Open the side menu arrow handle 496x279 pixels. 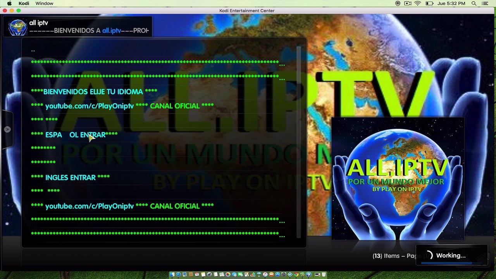[x=7, y=129]
